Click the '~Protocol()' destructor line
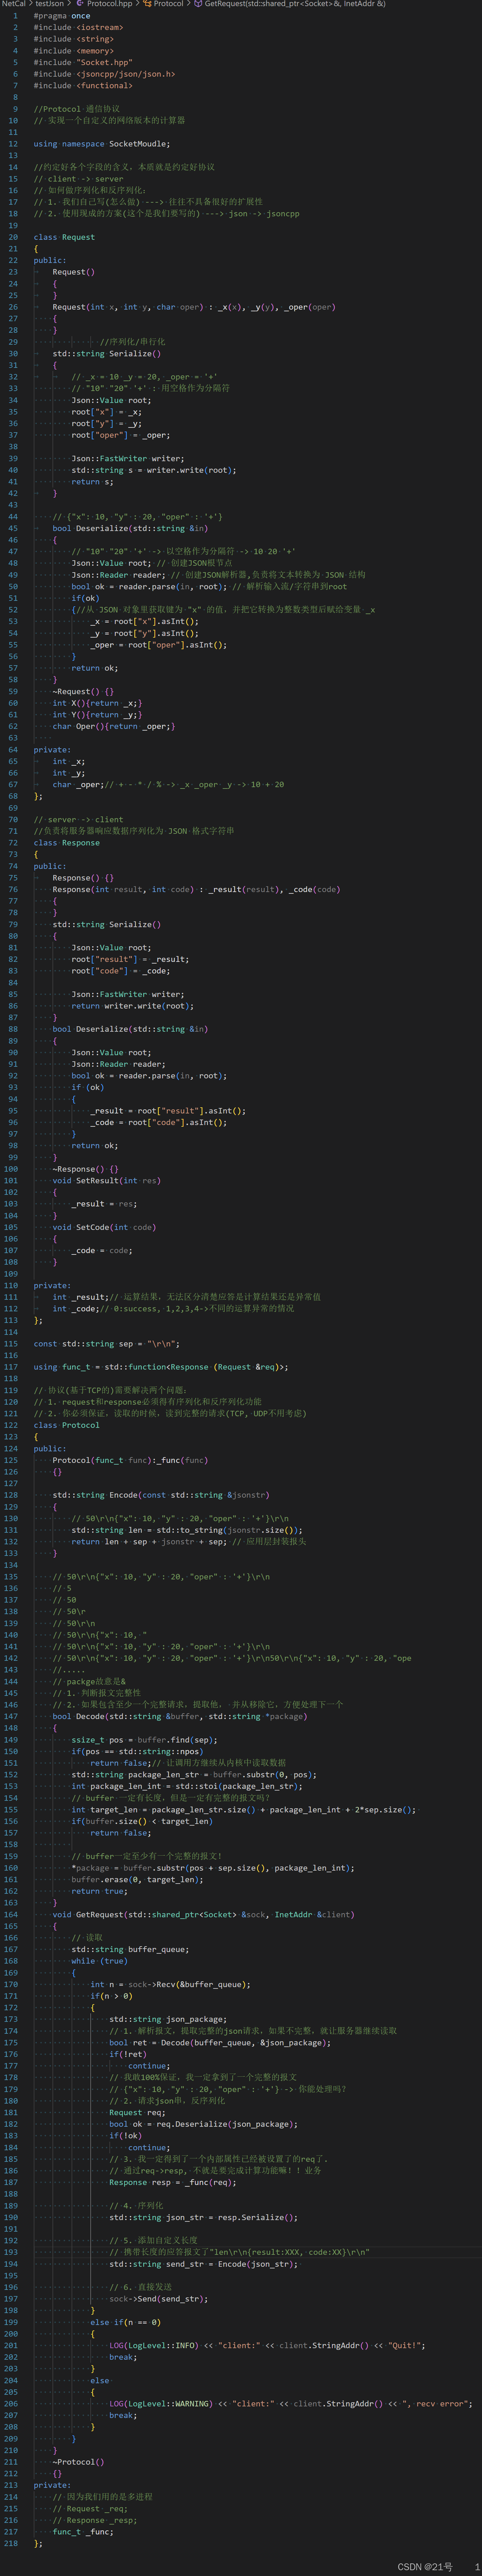The image size is (482, 2576). click(x=78, y=2462)
